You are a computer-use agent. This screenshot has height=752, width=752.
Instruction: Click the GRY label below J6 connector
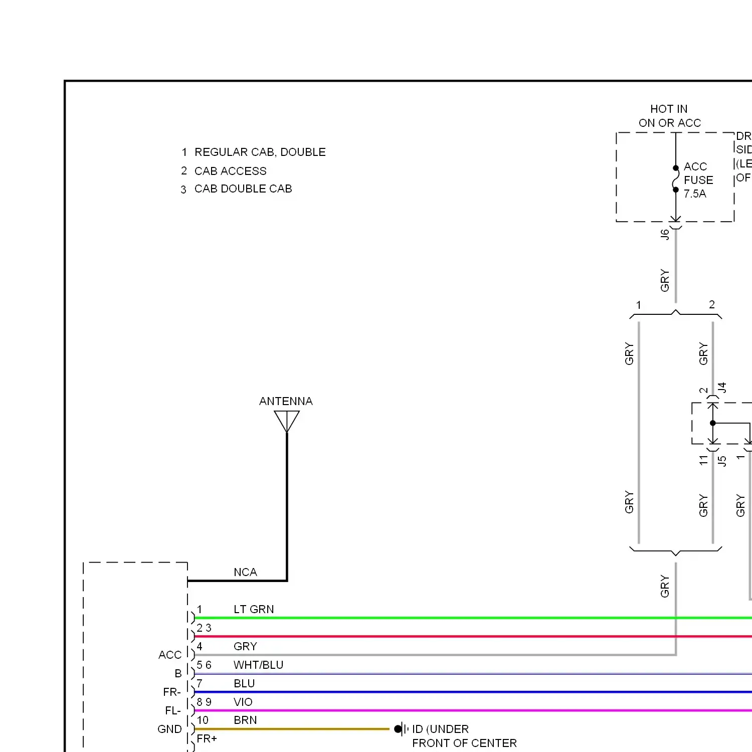point(665,281)
